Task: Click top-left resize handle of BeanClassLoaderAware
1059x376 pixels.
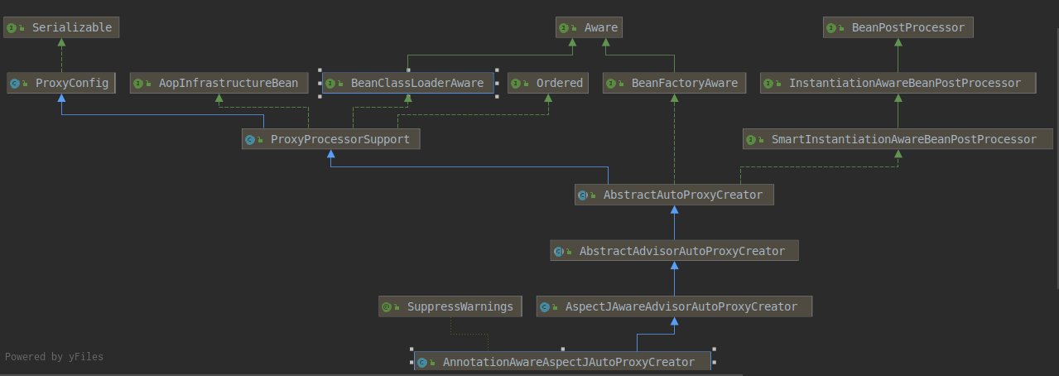Action: click(x=320, y=70)
